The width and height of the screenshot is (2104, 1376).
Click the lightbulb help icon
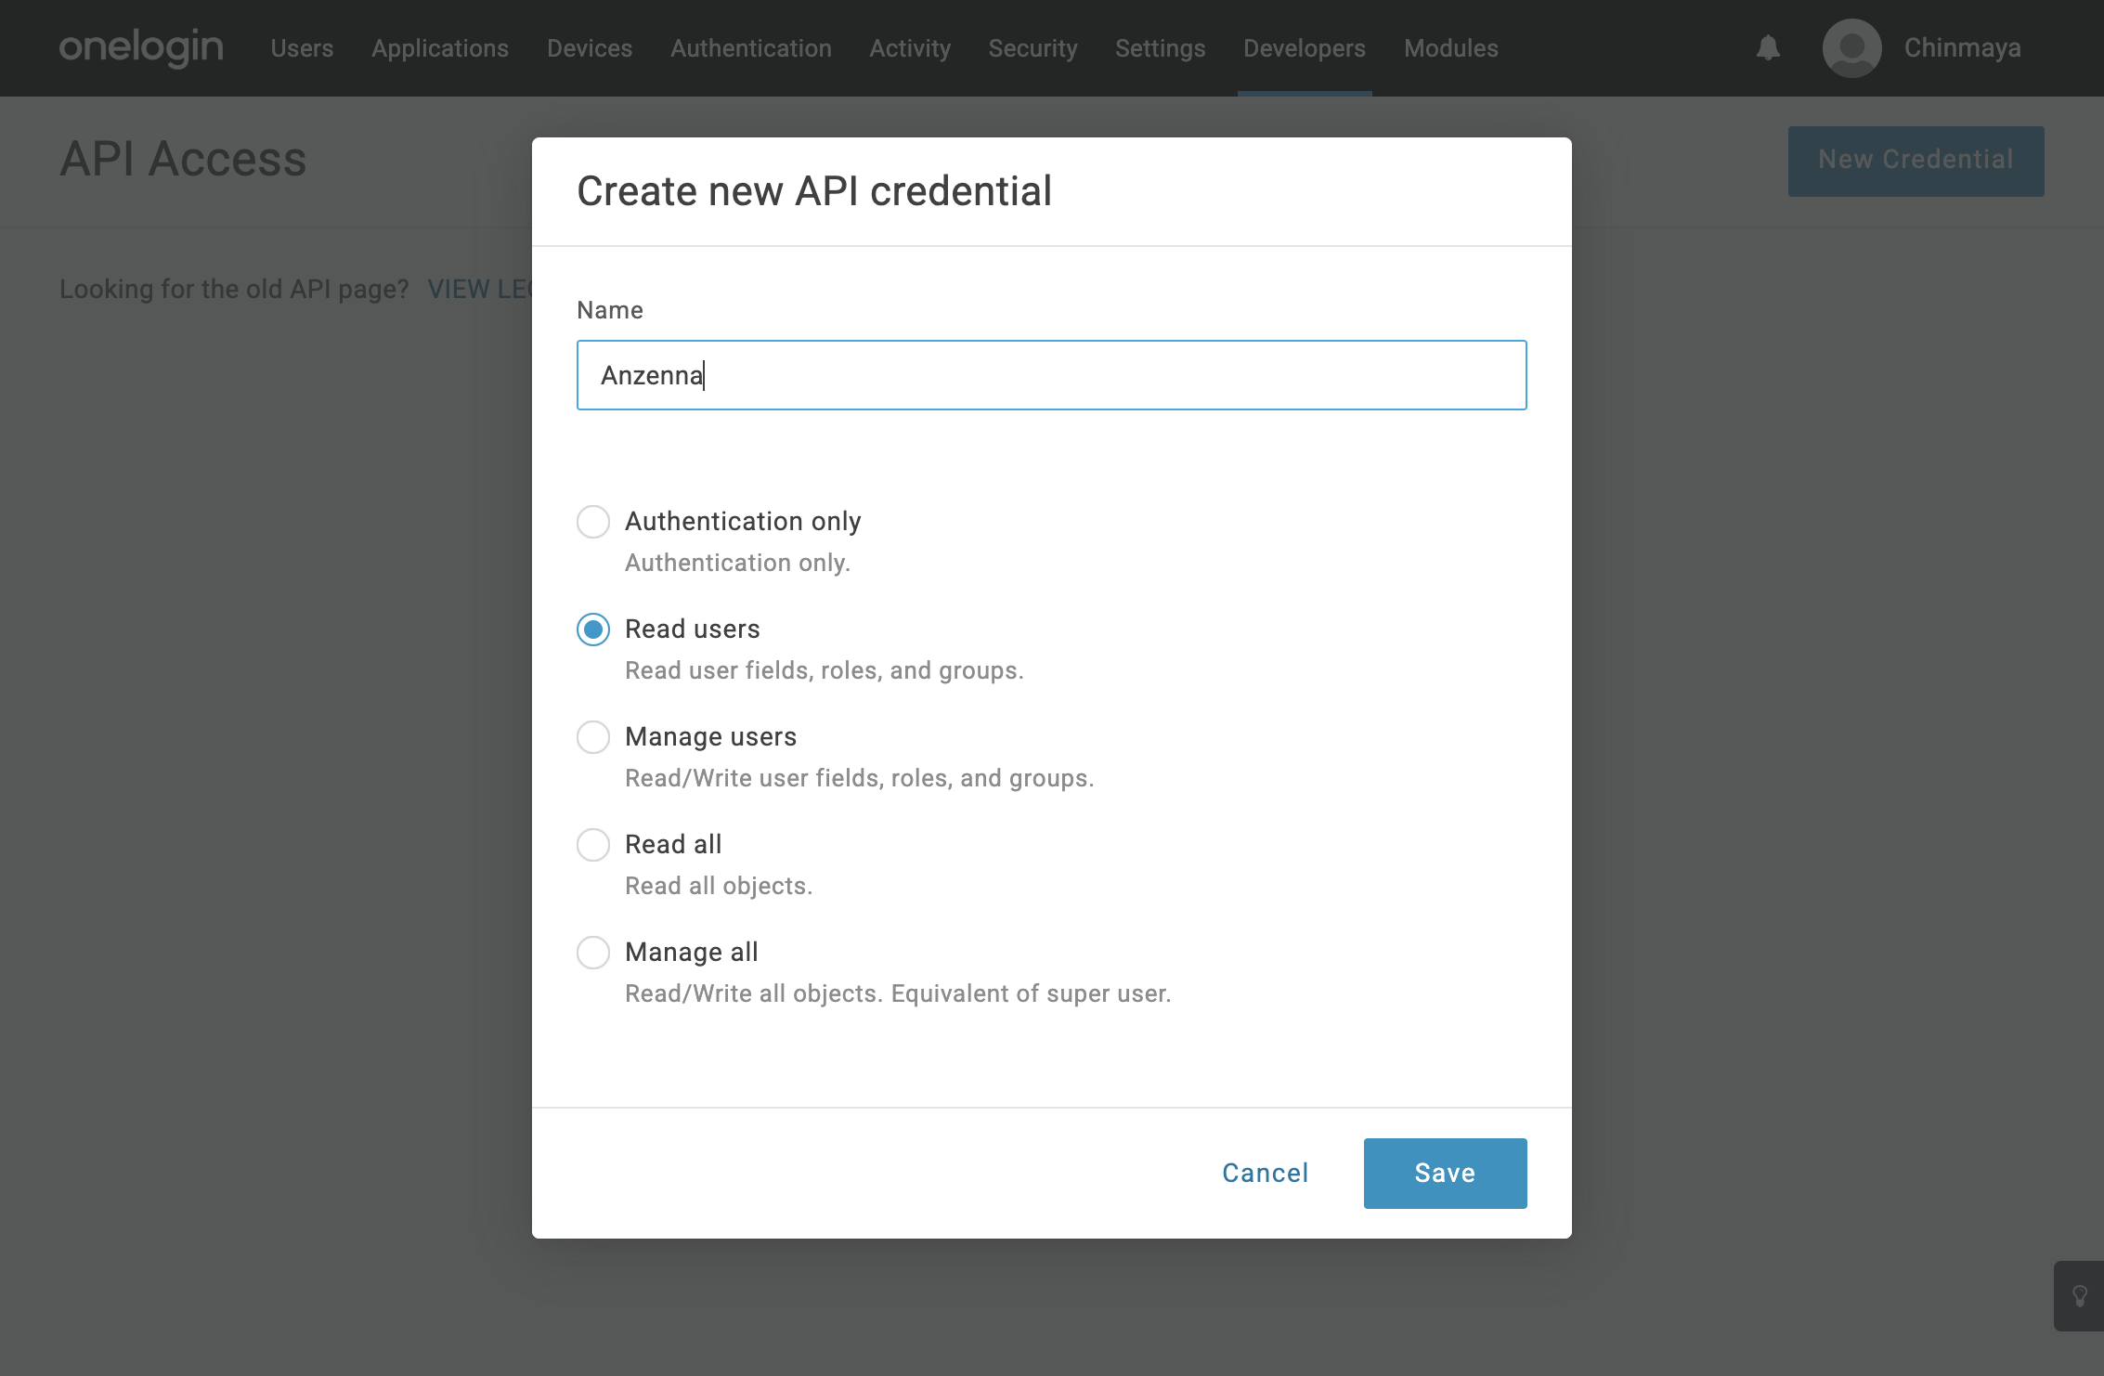pos(2080,1296)
